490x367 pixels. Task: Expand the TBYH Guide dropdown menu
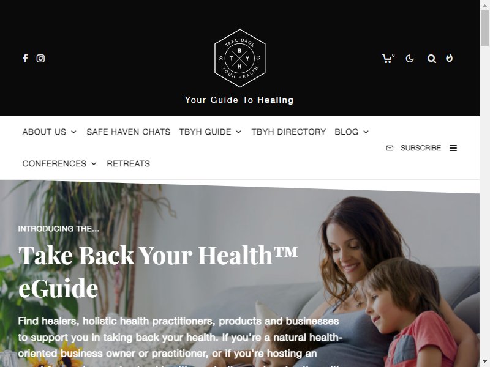point(210,132)
